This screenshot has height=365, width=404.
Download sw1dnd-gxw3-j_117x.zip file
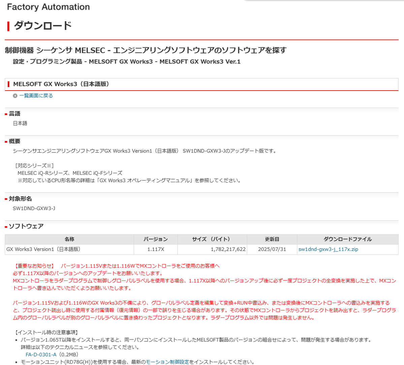[x=328, y=250]
